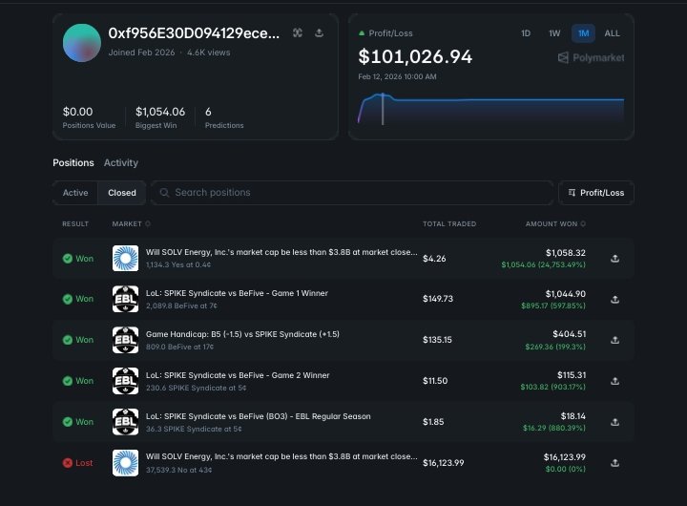Click the 'Joined Feb 2026' text
Viewport: 687px width, 506px height.
point(141,53)
